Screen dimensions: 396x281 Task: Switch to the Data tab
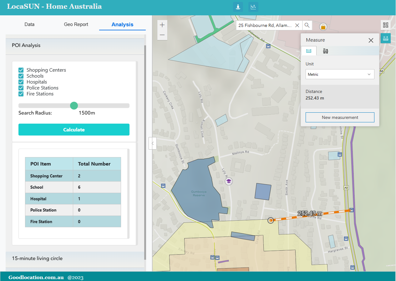pos(29,24)
